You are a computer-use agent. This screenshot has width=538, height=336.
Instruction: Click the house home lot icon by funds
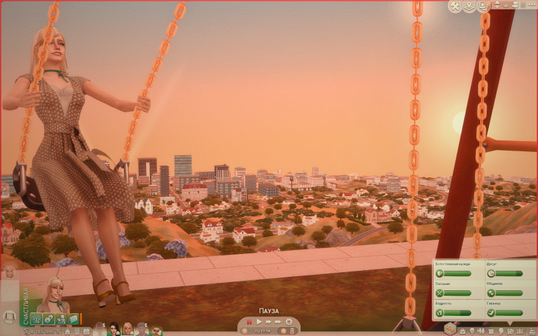(67, 331)
